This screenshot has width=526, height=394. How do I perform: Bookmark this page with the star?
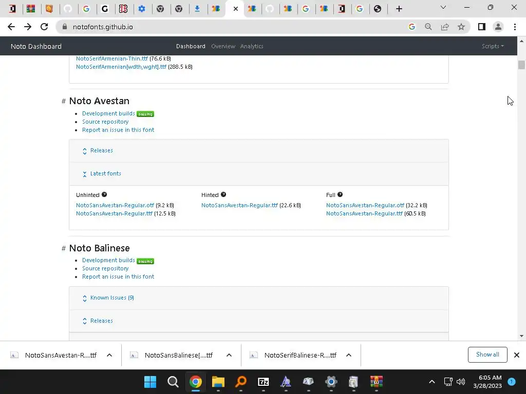pos(461,27)
